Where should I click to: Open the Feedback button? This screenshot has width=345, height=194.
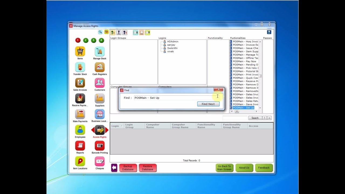point(264,168)
